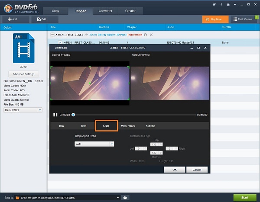The image size is (260, 202).
Task: Click the Output Preview image
Action: [170, 83]
